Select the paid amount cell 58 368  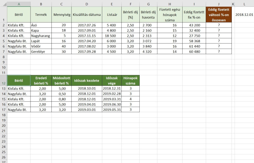(194, 41)
